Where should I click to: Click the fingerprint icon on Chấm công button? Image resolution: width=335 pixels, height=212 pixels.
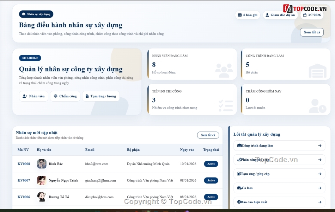point(56,96)
